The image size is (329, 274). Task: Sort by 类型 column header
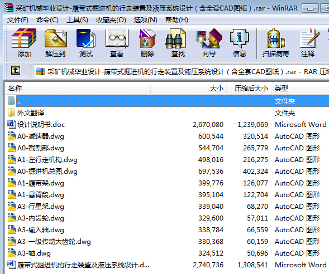coord(300,88)
